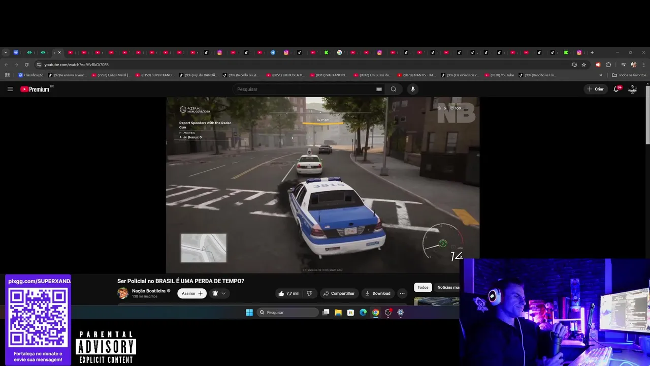Subscribe with the Assinar button

point(192,293)
